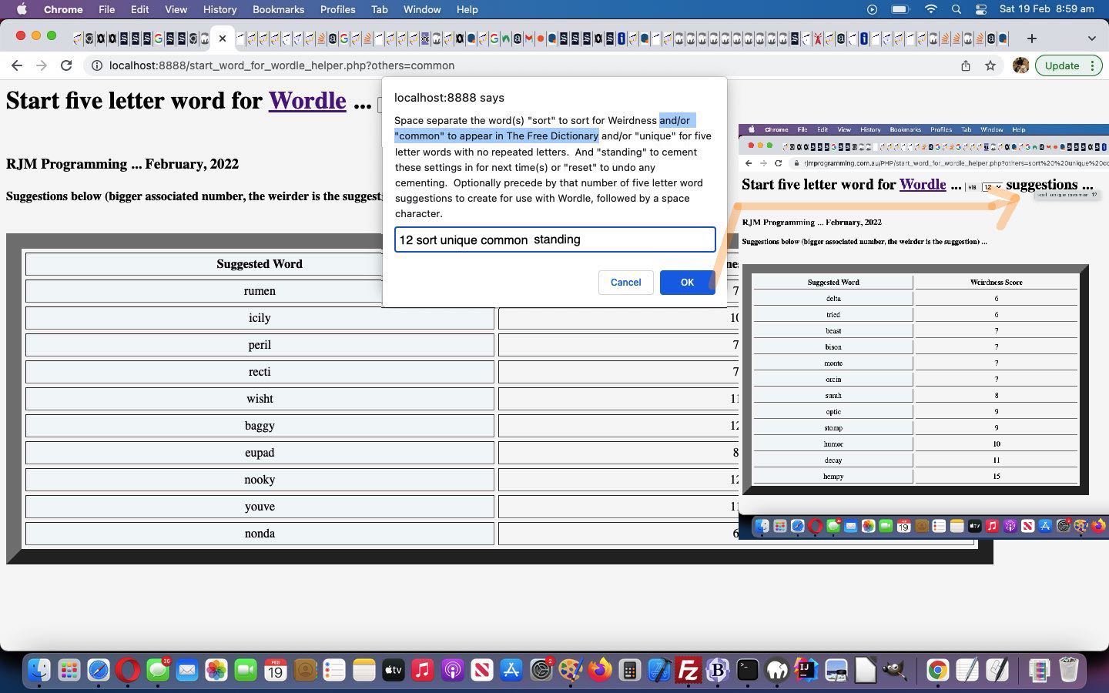
Task: Launch Safari from the dock
Action: (99, 671)
